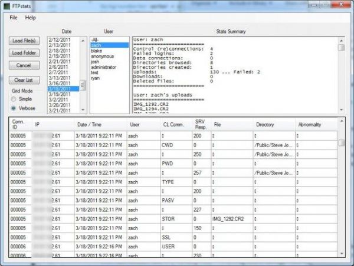
Task: Select the Simple grid mode option
Action: (15, 99)
